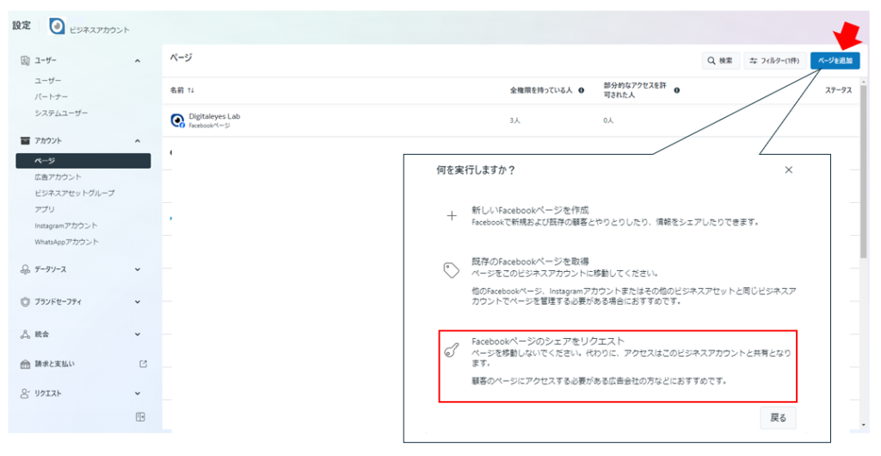Choose 新しいFacebookページを作成 option

coord(617,216)
